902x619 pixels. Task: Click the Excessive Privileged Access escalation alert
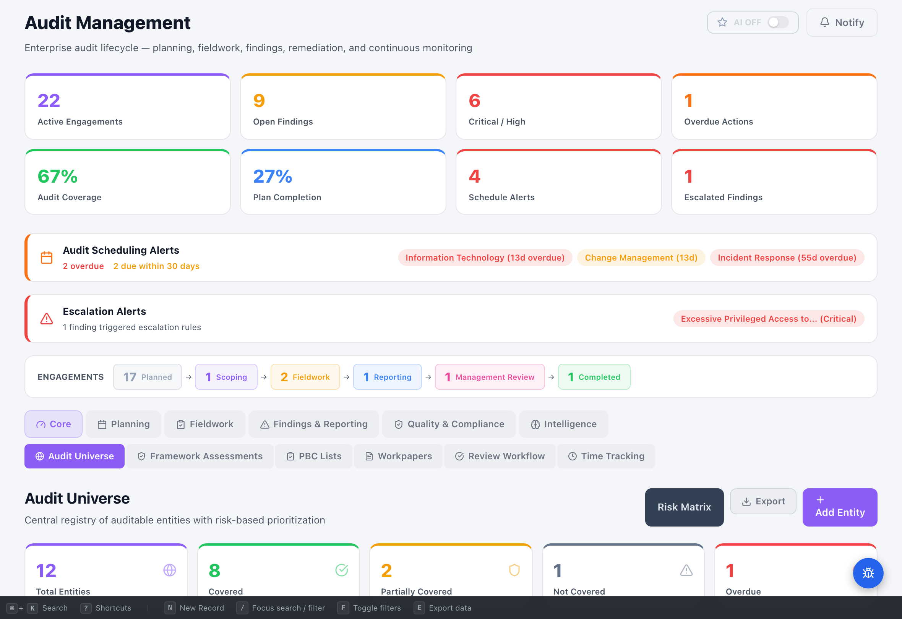(768, 319)
